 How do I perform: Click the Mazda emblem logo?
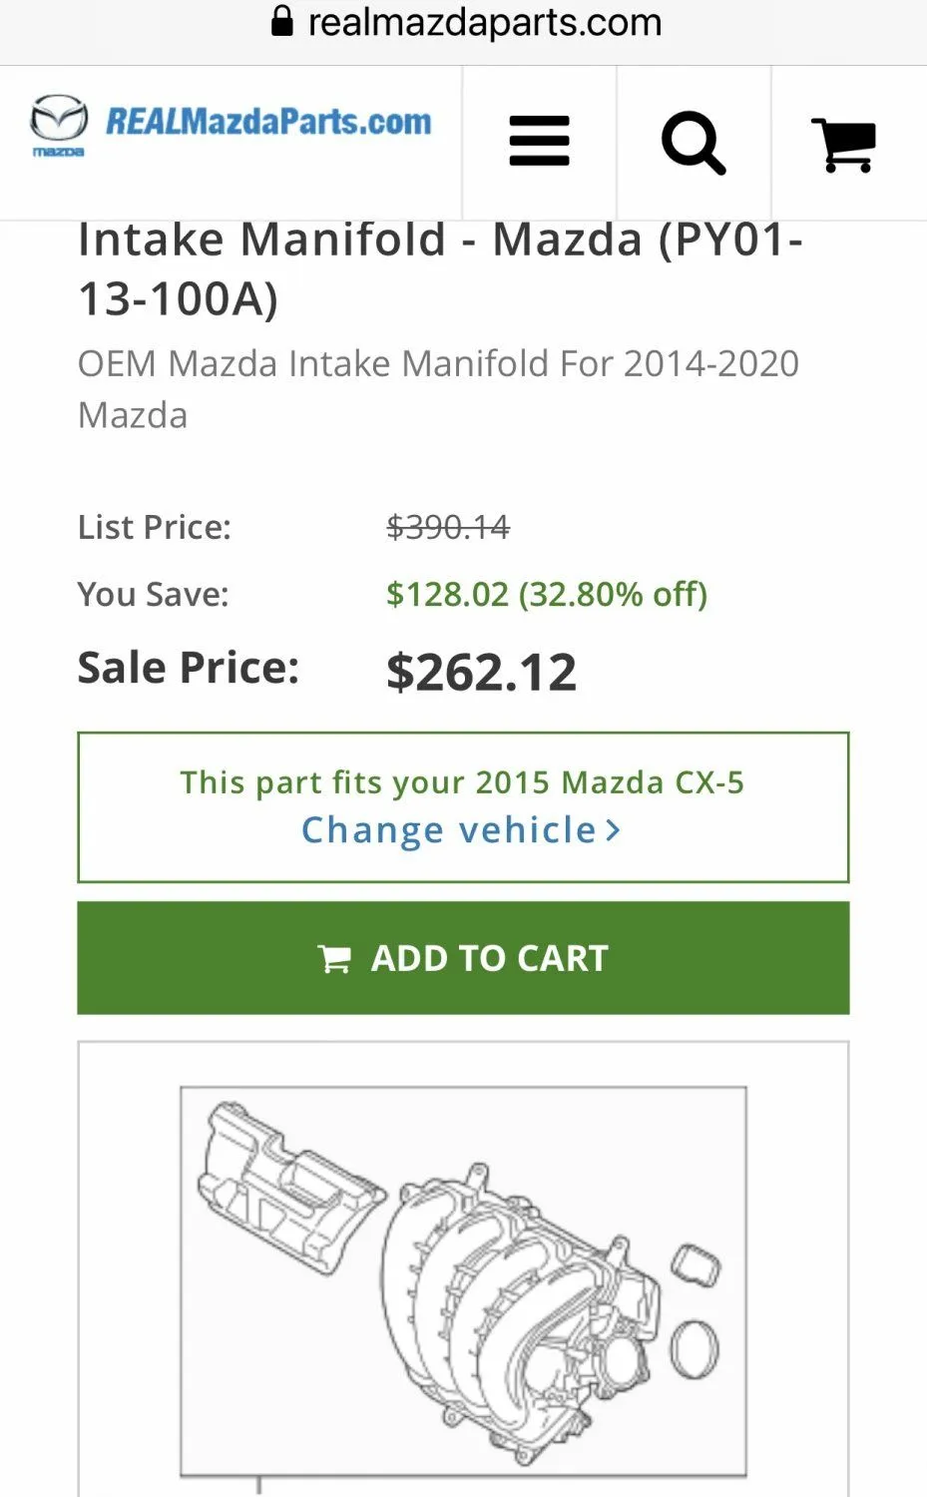tap(58, 124)
